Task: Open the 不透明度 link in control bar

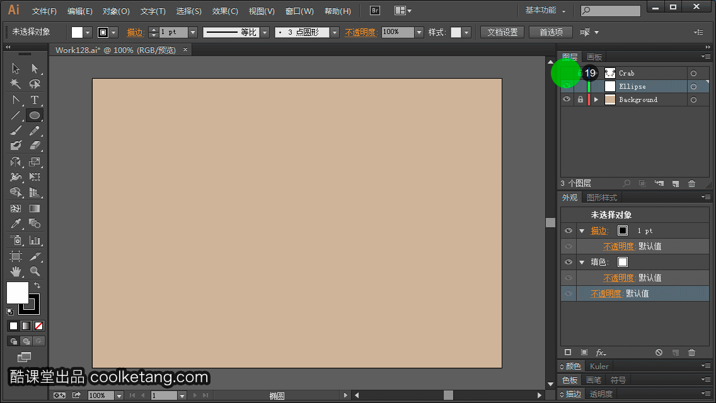Action: click(x=361, y=32)
